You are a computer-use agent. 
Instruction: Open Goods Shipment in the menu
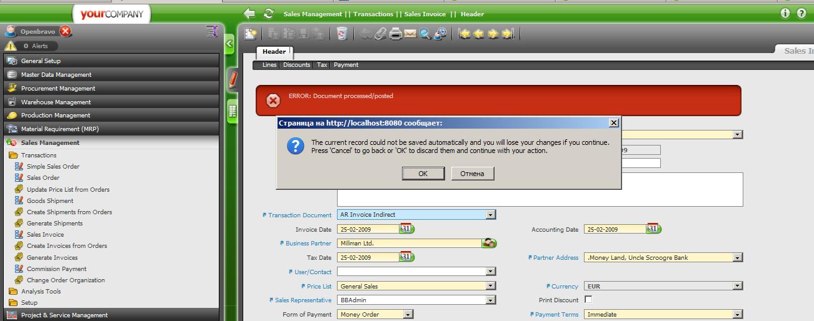[50, 200]
